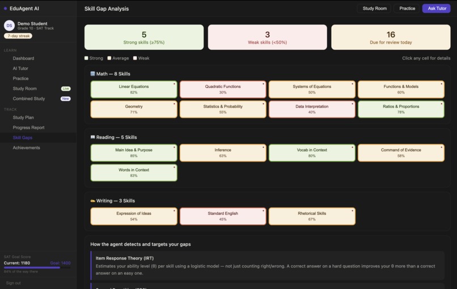Viewport: 457px width, 289px height.
Task: Open the Systems of Equations 50% cell
Action: click(312, 90)
